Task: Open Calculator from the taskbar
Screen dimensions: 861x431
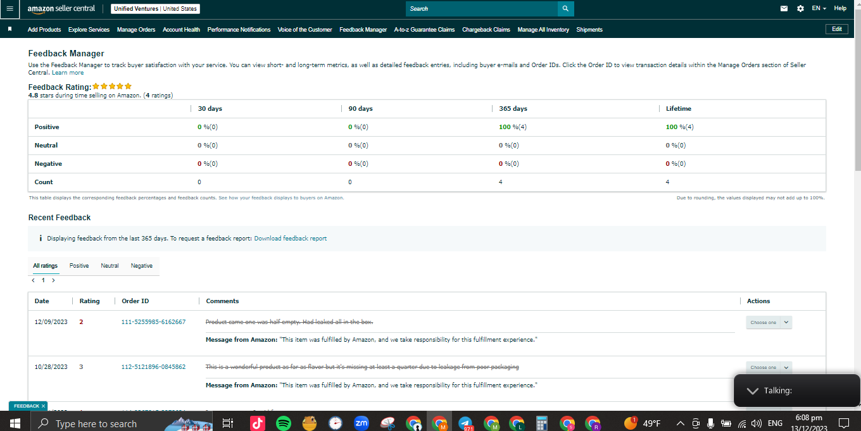Action: (x=542, y=423)
